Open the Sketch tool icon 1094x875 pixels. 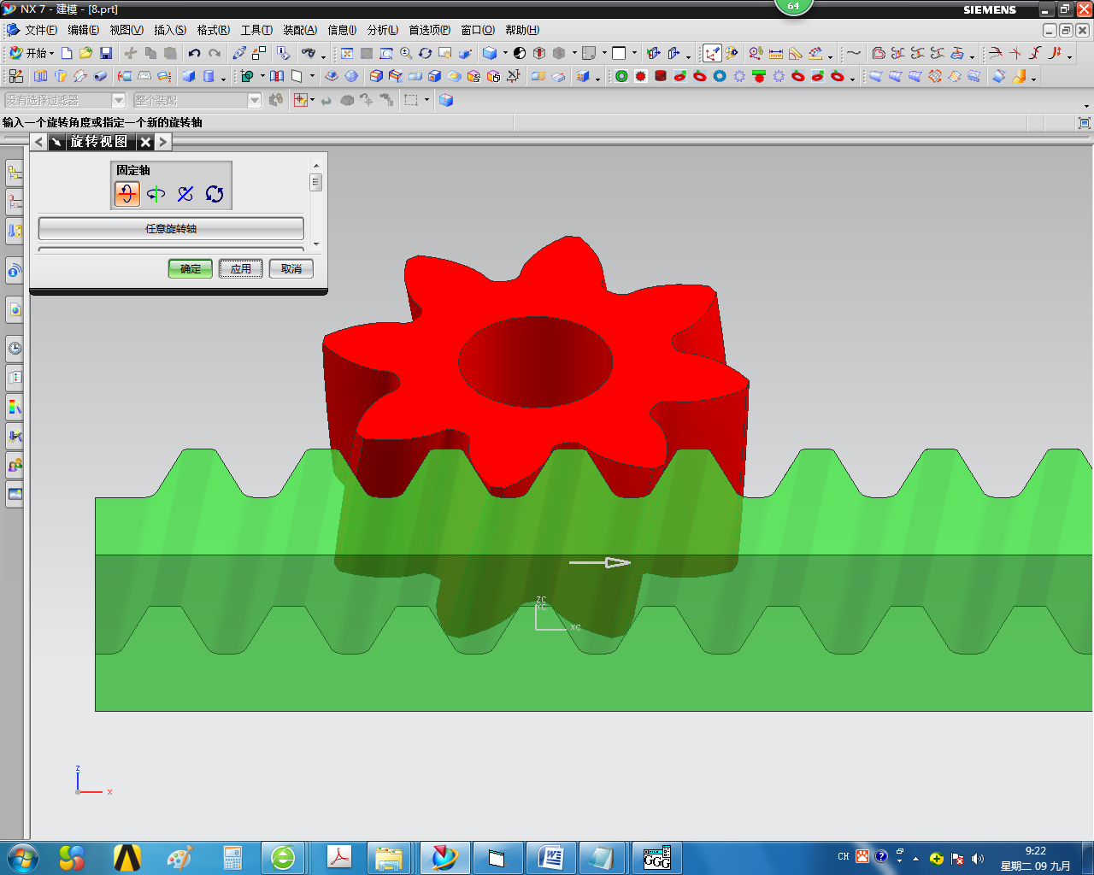[15, 76]
